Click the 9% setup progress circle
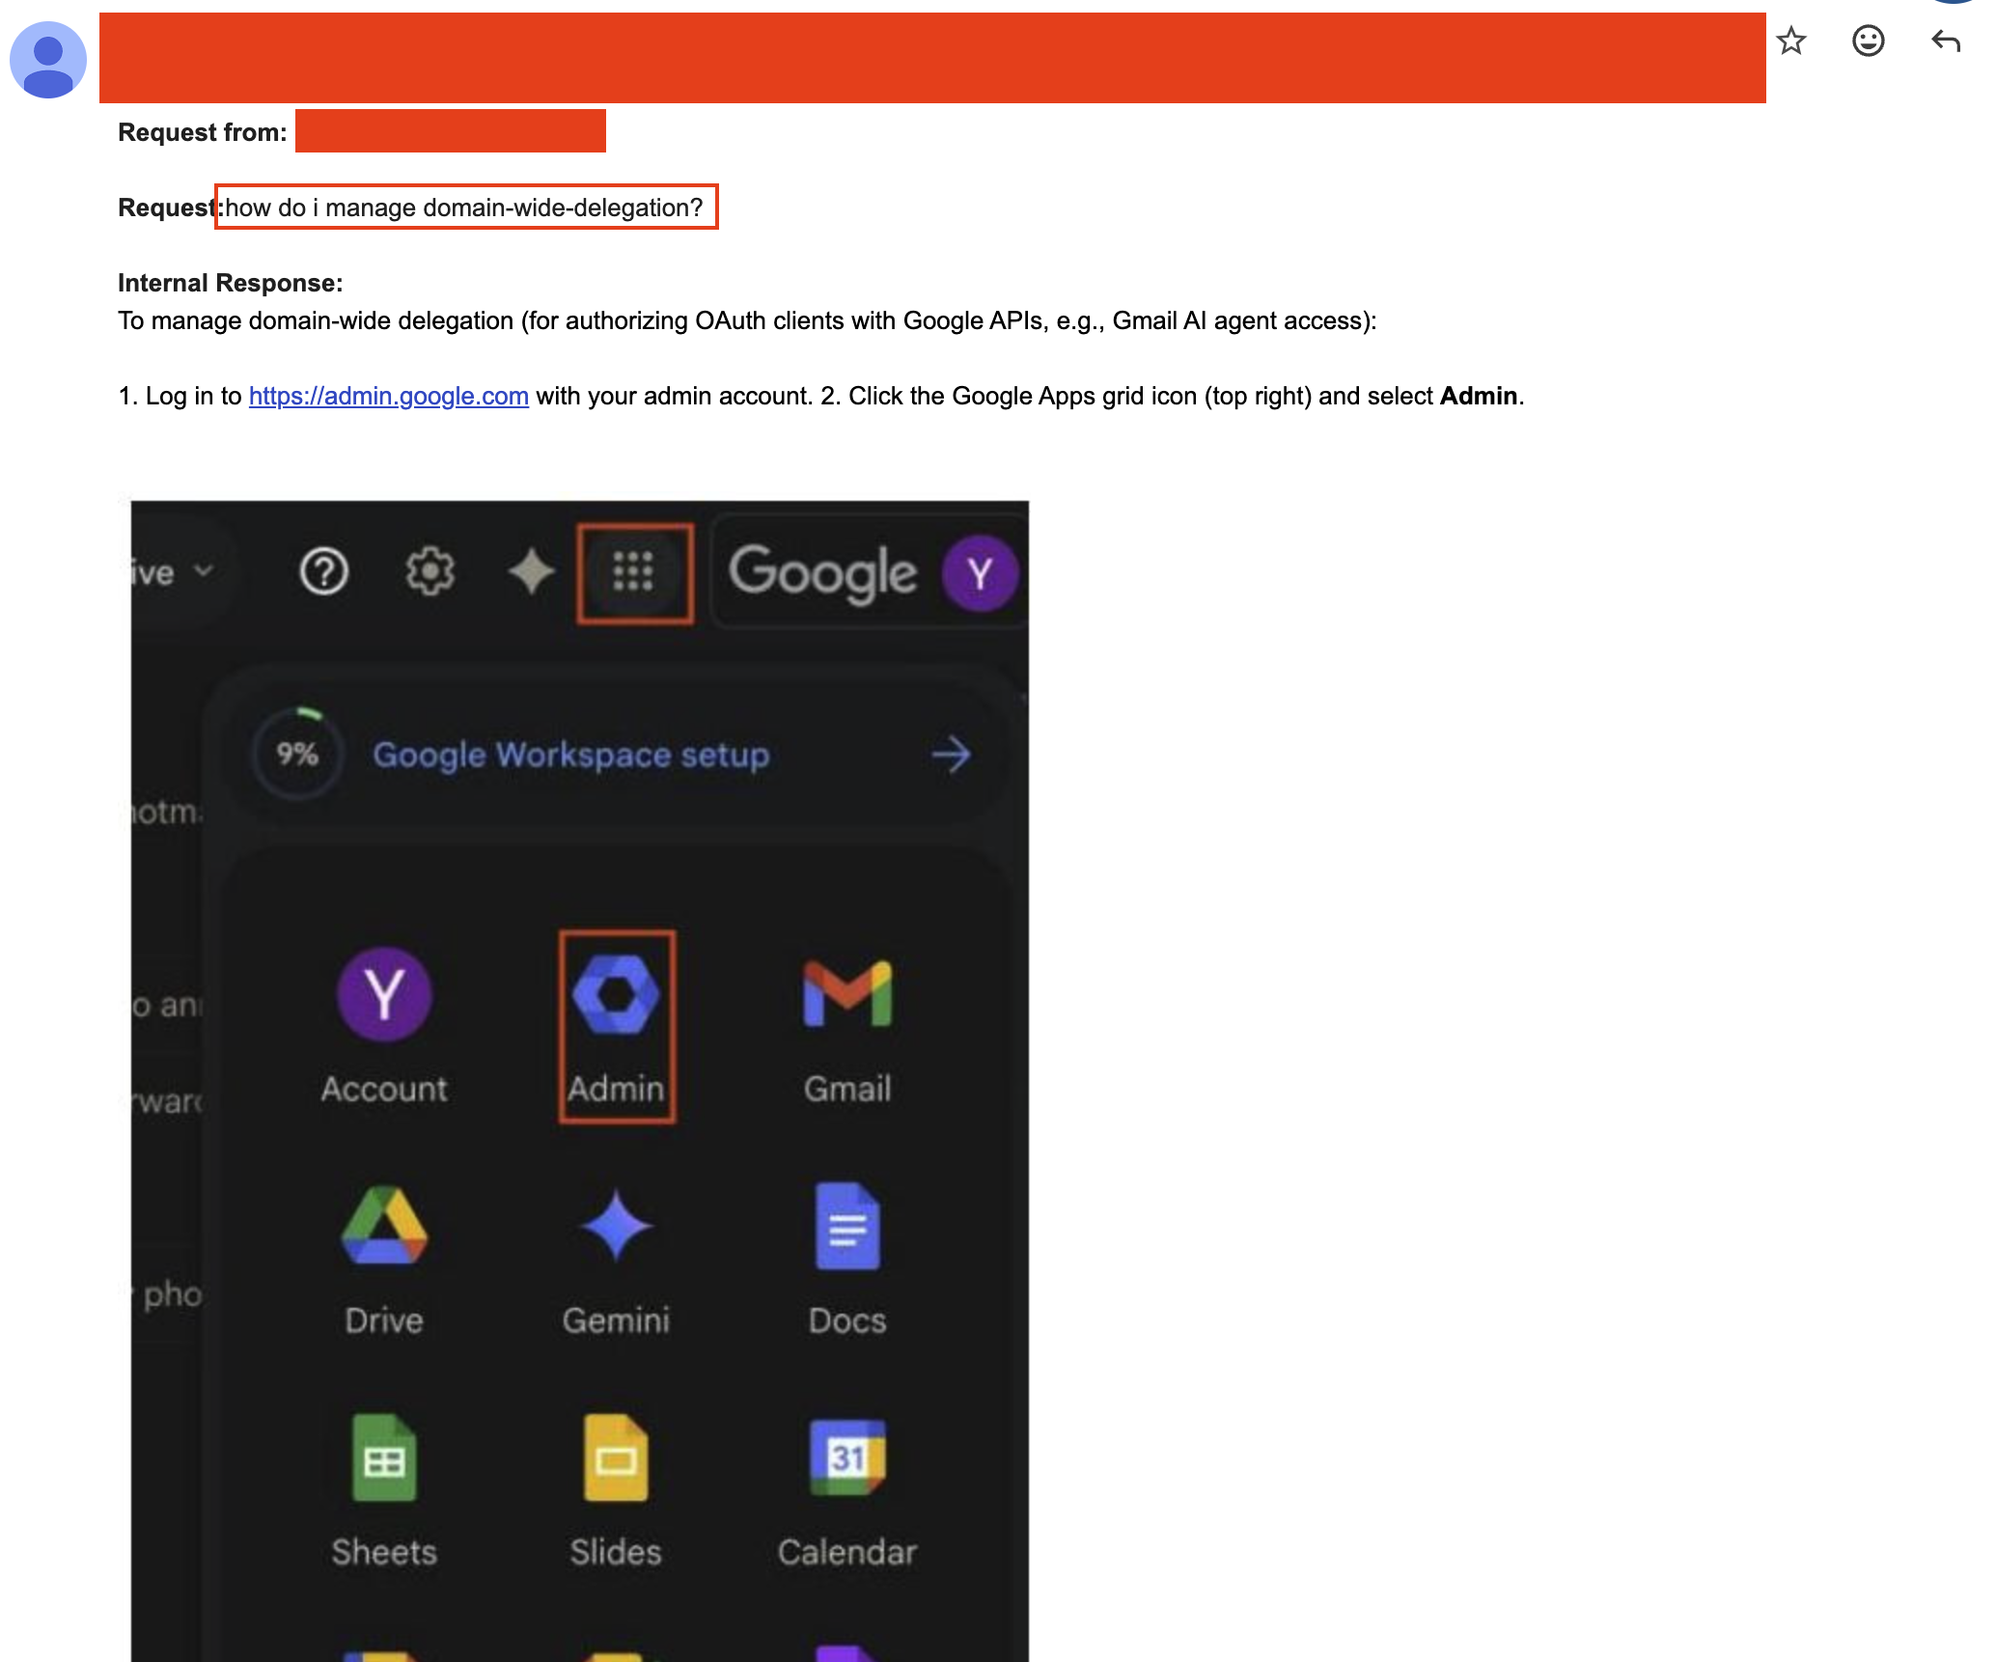 coord(297,754)
